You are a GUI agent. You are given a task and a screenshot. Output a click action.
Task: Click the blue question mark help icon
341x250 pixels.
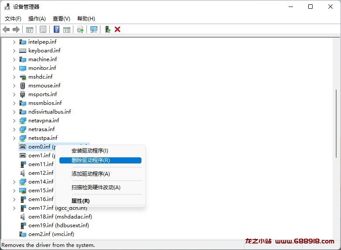(x=56, y=29)
